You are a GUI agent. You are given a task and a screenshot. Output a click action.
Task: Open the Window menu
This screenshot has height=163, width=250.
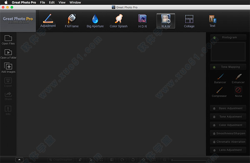(x=75, y=3)
